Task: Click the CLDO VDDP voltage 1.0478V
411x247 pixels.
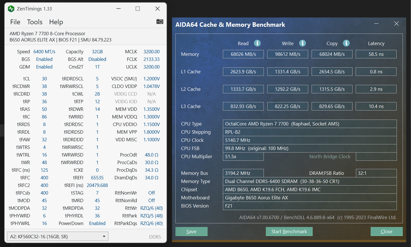Action: [x=151, y=86]
